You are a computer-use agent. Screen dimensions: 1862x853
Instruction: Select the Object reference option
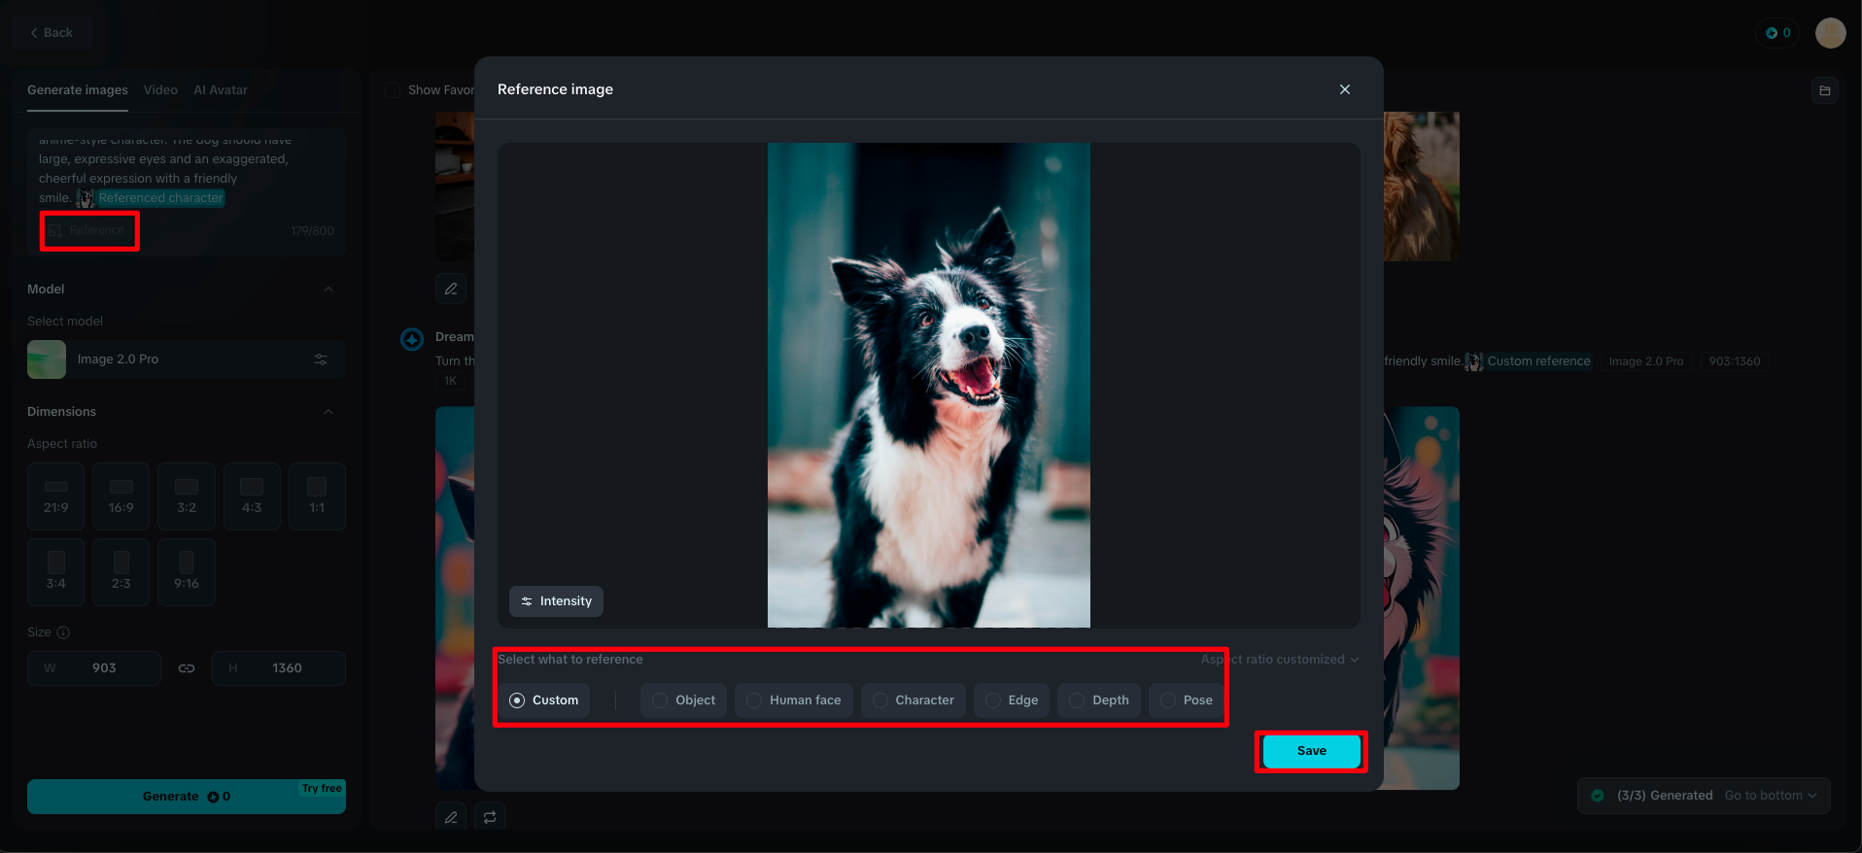(684, 700)
